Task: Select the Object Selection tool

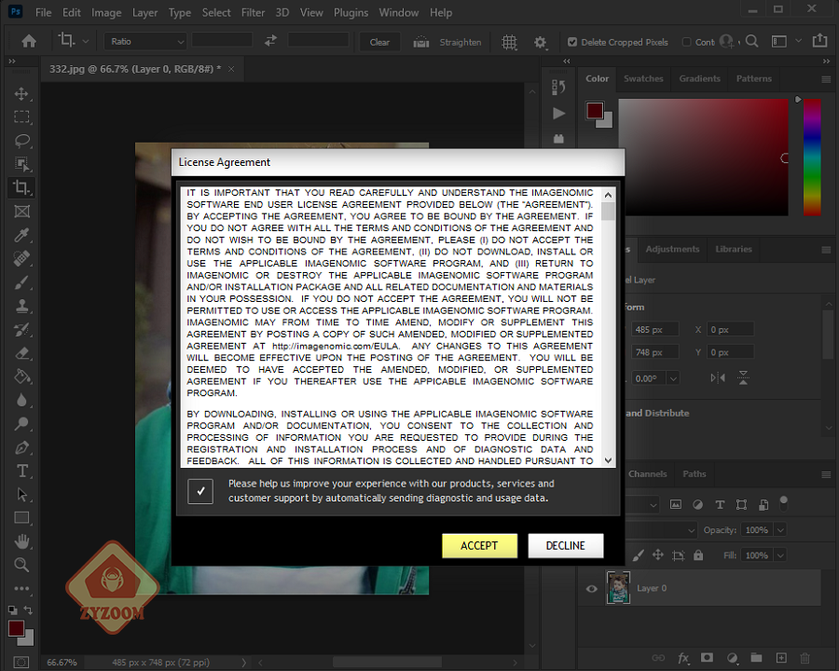Action: click(x=21, y=164)
